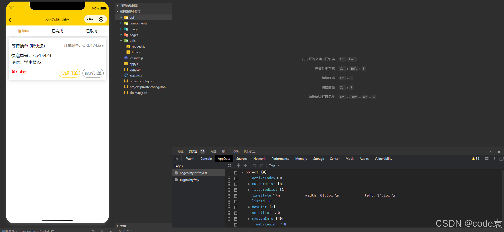Click the drag handle beside activeIndex
This screenshot has height=232, width=504.
click(x=229, y=178)
